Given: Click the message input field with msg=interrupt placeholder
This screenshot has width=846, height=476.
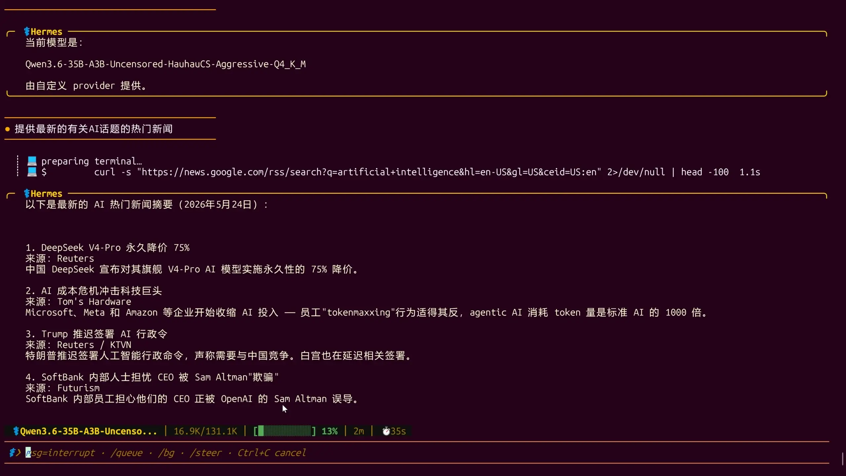Looking at the screenshot, I should 416,453.
